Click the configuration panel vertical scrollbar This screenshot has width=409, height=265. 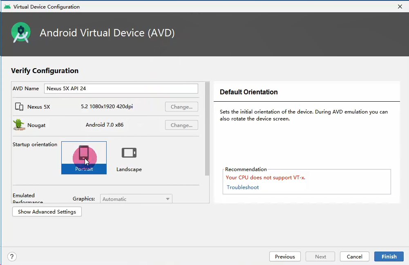(x=207, y=129)
